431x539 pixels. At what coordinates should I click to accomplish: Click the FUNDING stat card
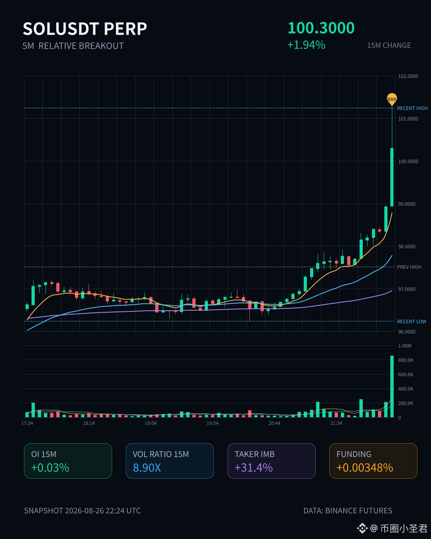[x=373, y=461]
